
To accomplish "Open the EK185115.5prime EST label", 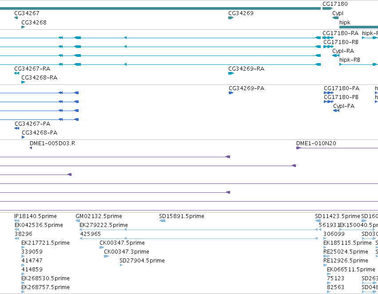I will [x=347, y=243].
